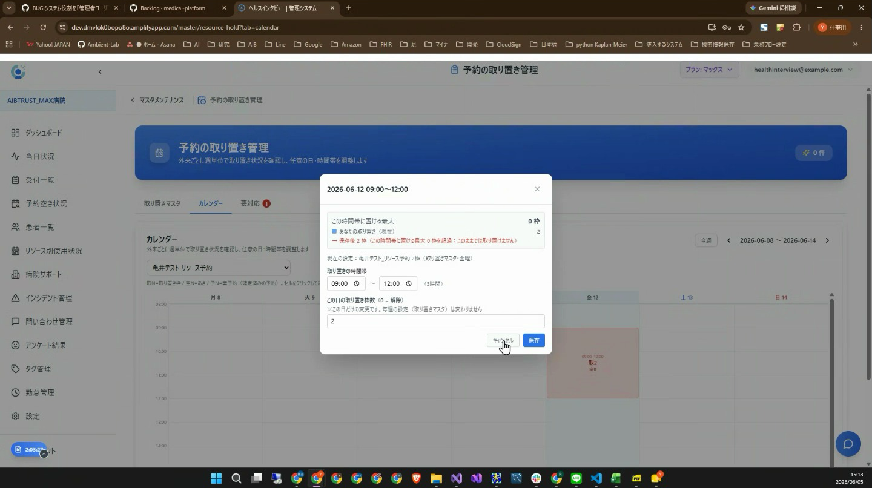Show more bookmarks with the chevron

pos(855,44)
